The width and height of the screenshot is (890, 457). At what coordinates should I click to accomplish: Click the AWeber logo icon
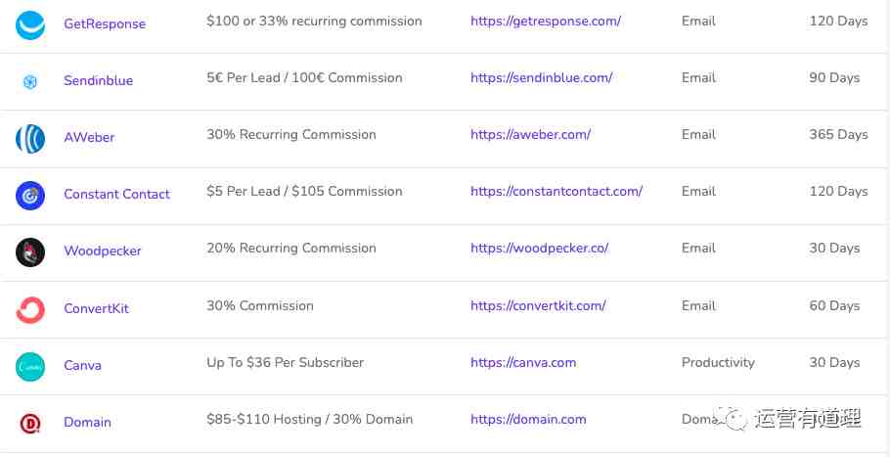30,139
